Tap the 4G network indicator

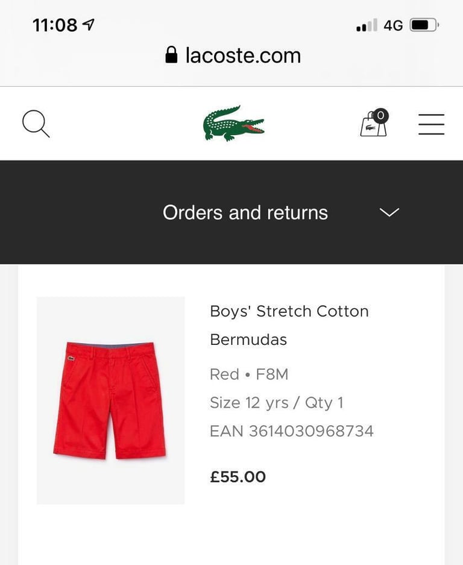point(393,25)
